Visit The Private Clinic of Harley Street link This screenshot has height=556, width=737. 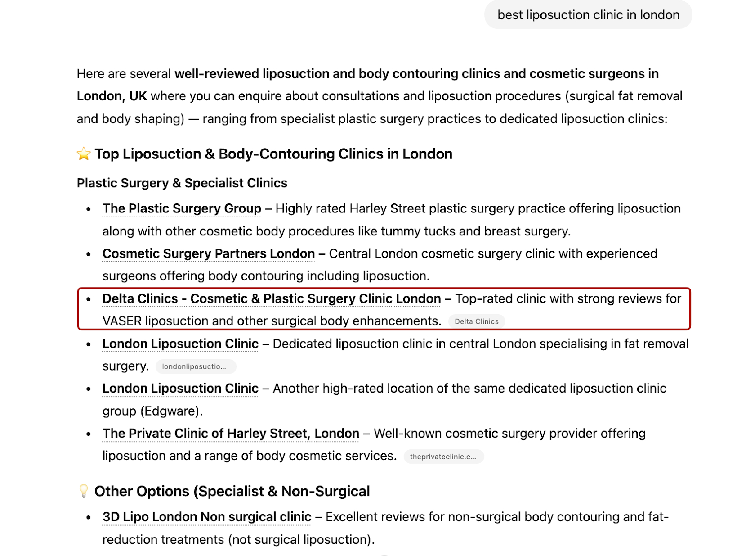[x=231, y=433]
